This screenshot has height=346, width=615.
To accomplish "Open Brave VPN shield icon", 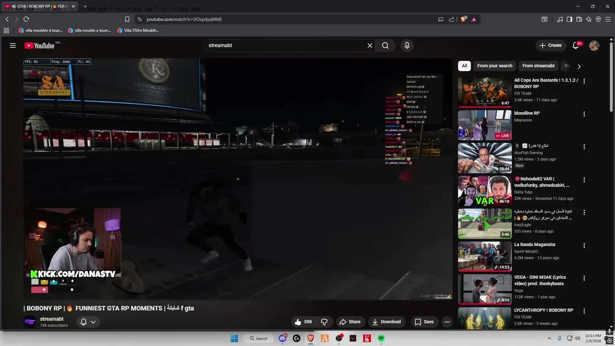I will click(x=598, y=19).
